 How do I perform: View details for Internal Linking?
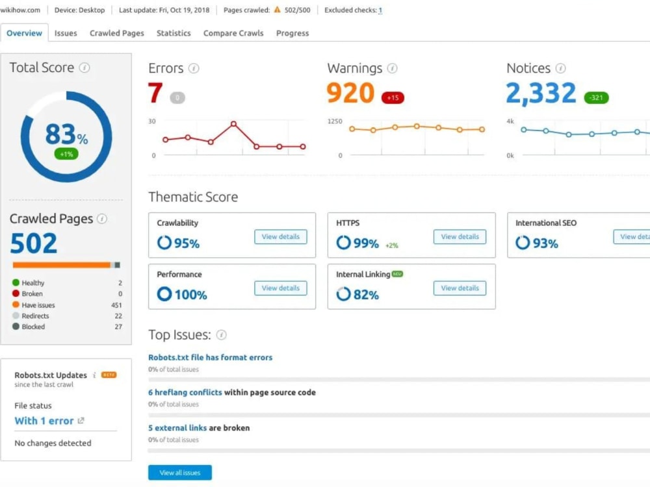pyautogui.click(x=460, y=288)
